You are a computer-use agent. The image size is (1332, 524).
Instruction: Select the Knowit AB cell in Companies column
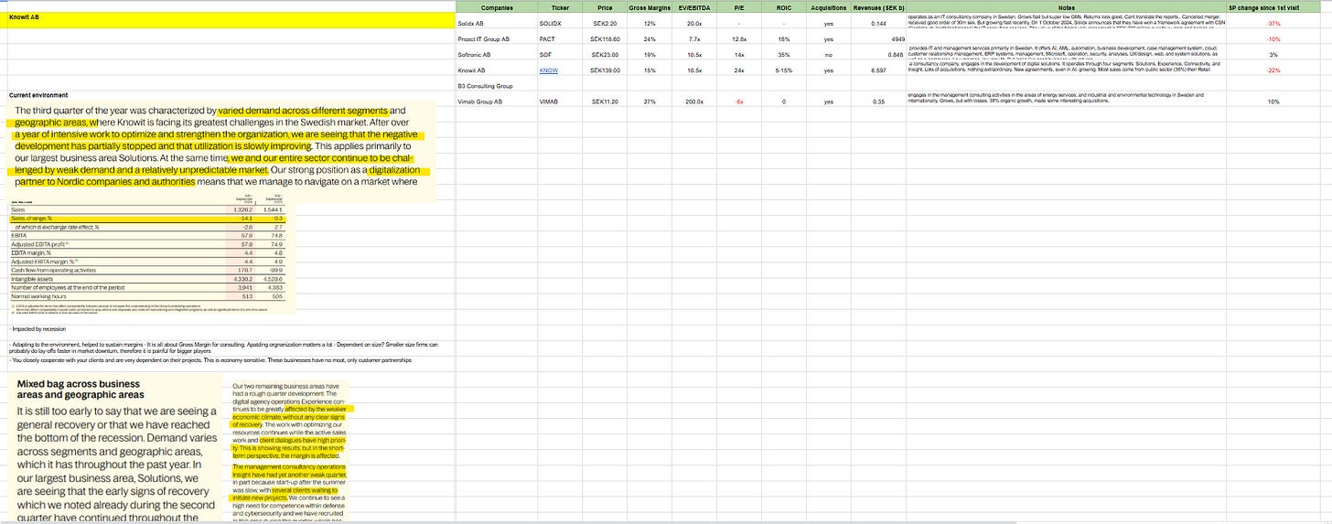497,70
